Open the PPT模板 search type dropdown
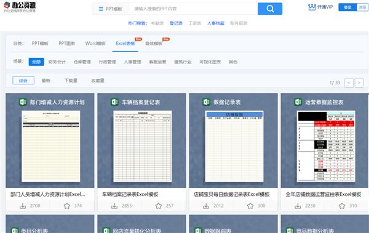This screenshot has width=369, height=233. point(110,9)
